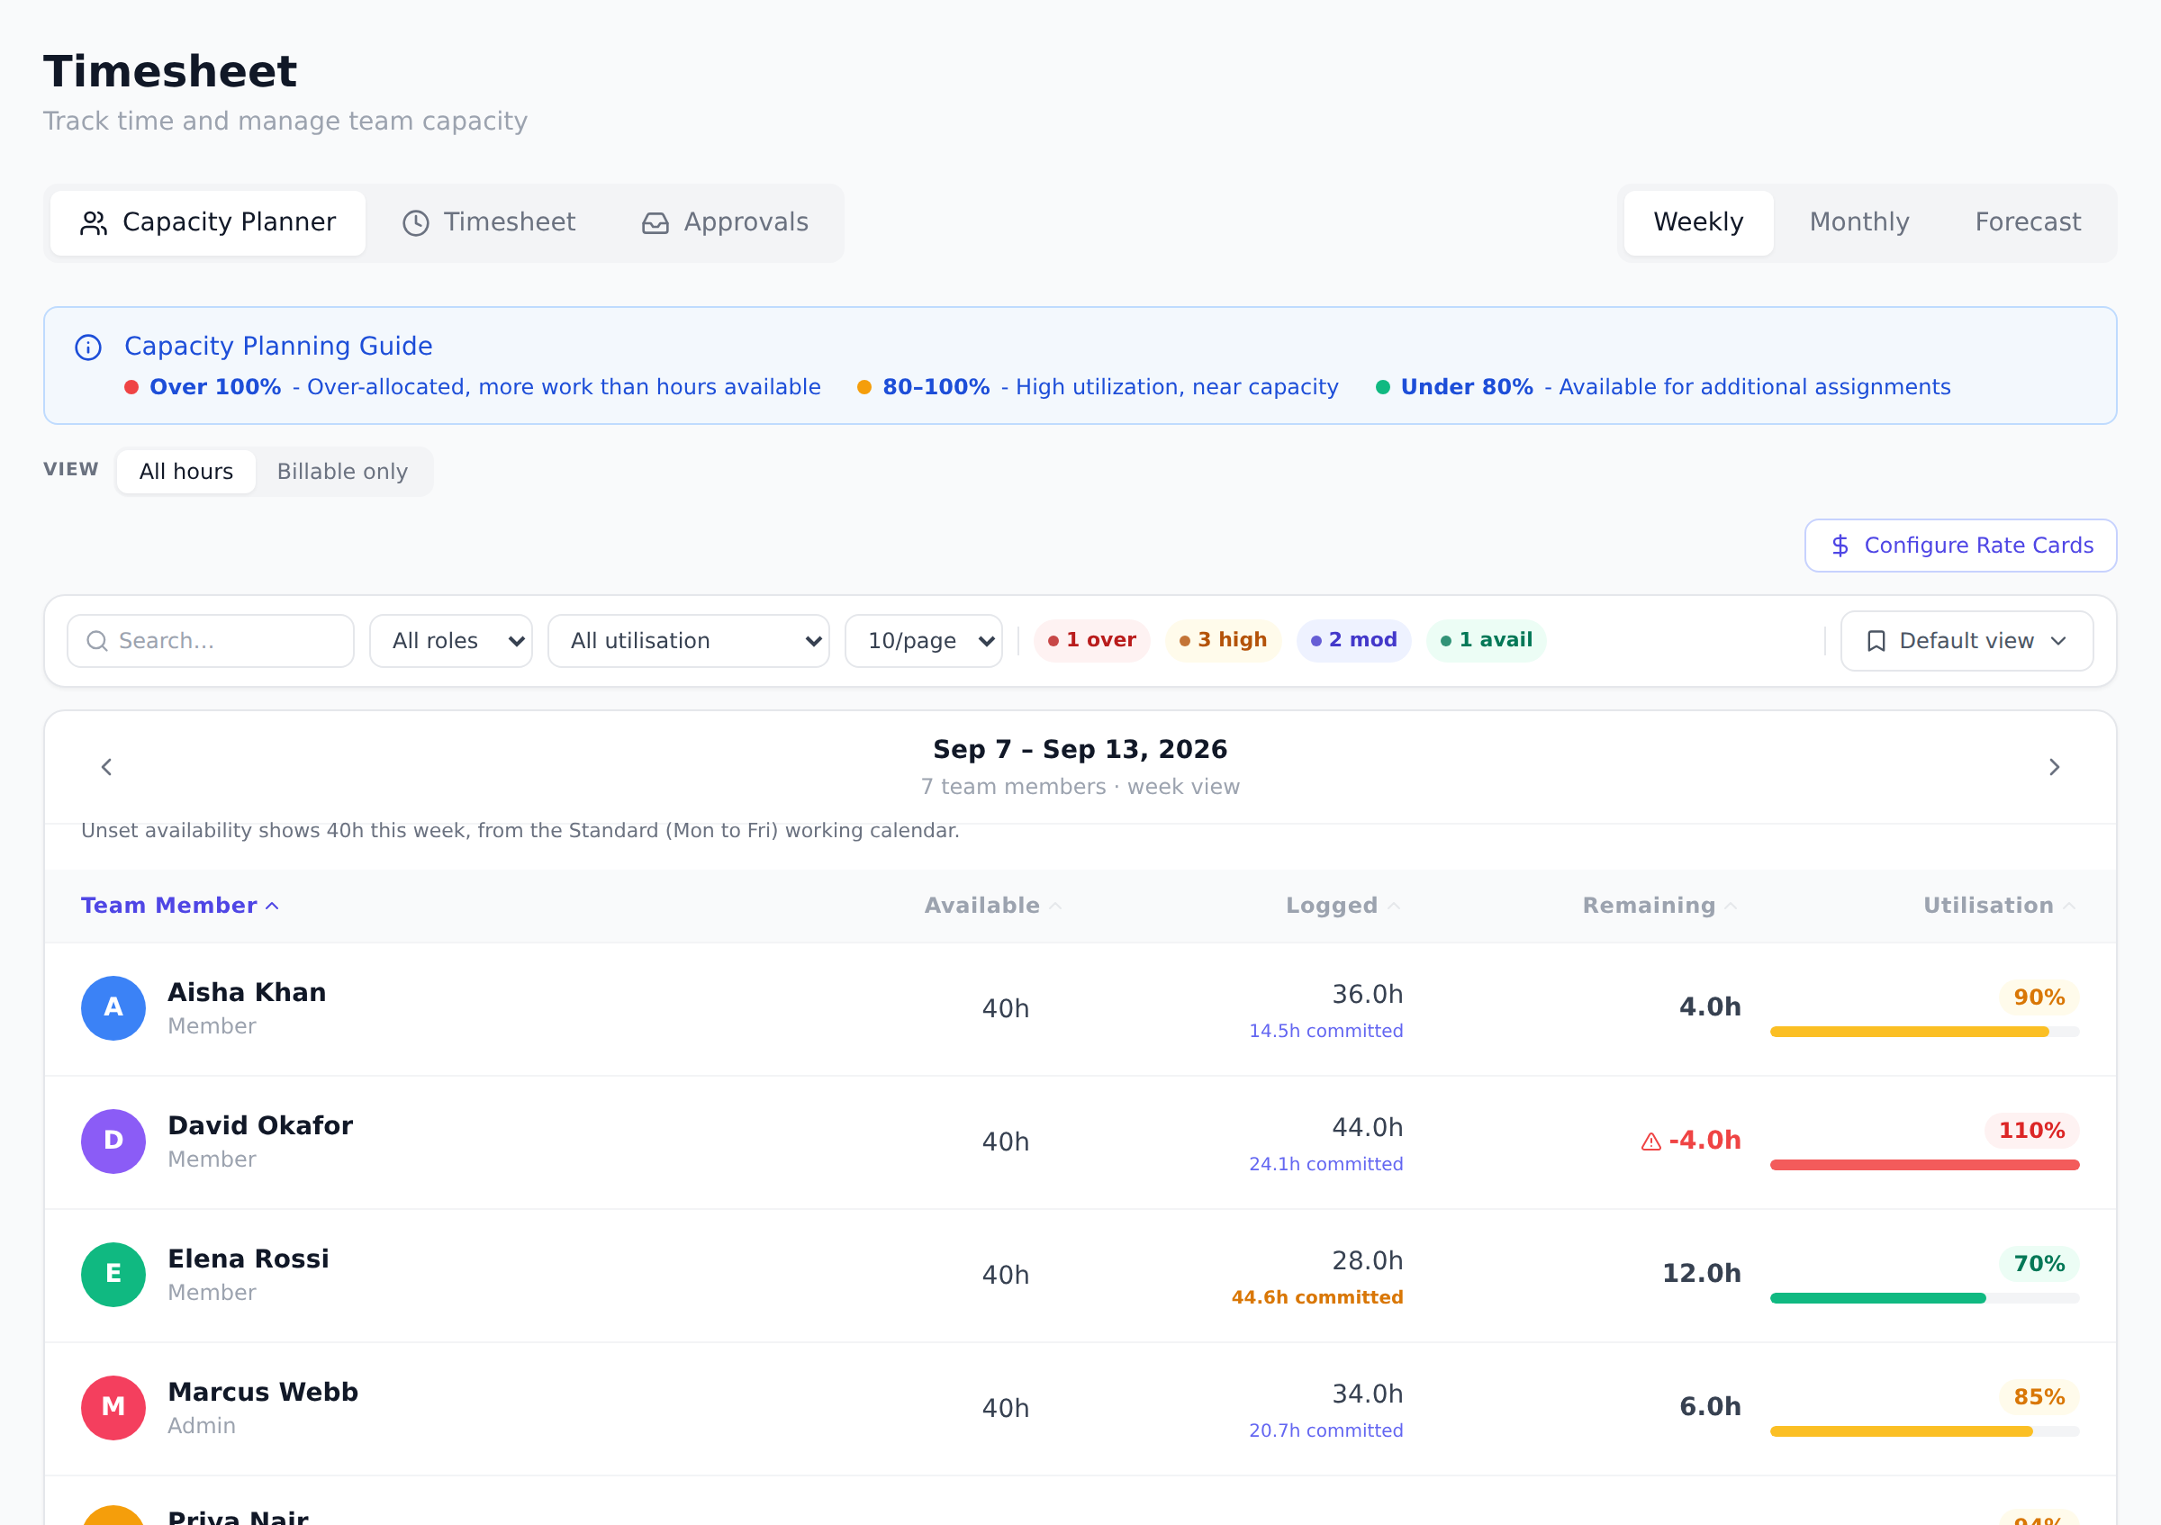The width and height of the screenshot is (2161, 1525).
Task: Open David Okafor's name
Action: pos(260,1126)
